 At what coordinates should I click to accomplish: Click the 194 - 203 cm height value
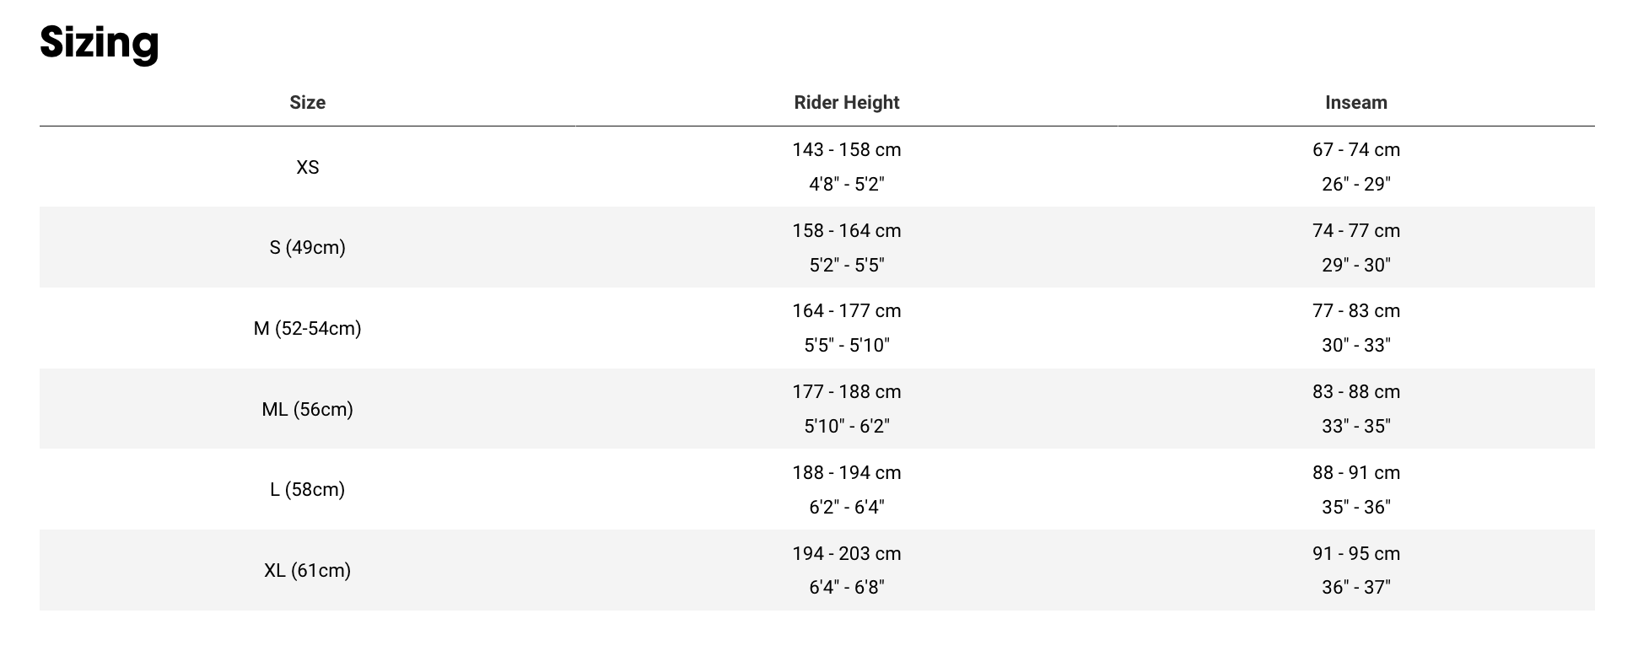(x=846, y=554)
